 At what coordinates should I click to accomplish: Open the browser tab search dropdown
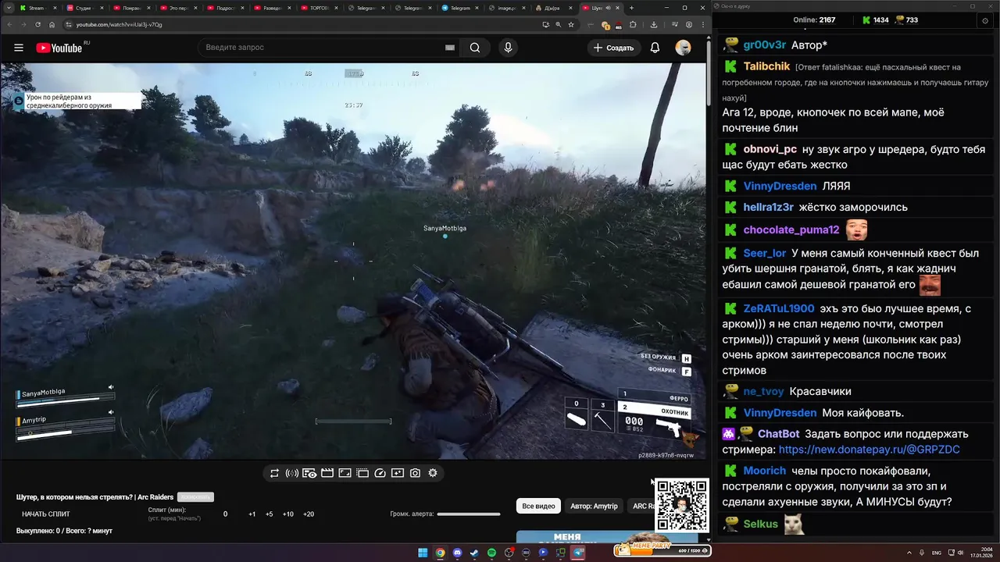[8, 8]
